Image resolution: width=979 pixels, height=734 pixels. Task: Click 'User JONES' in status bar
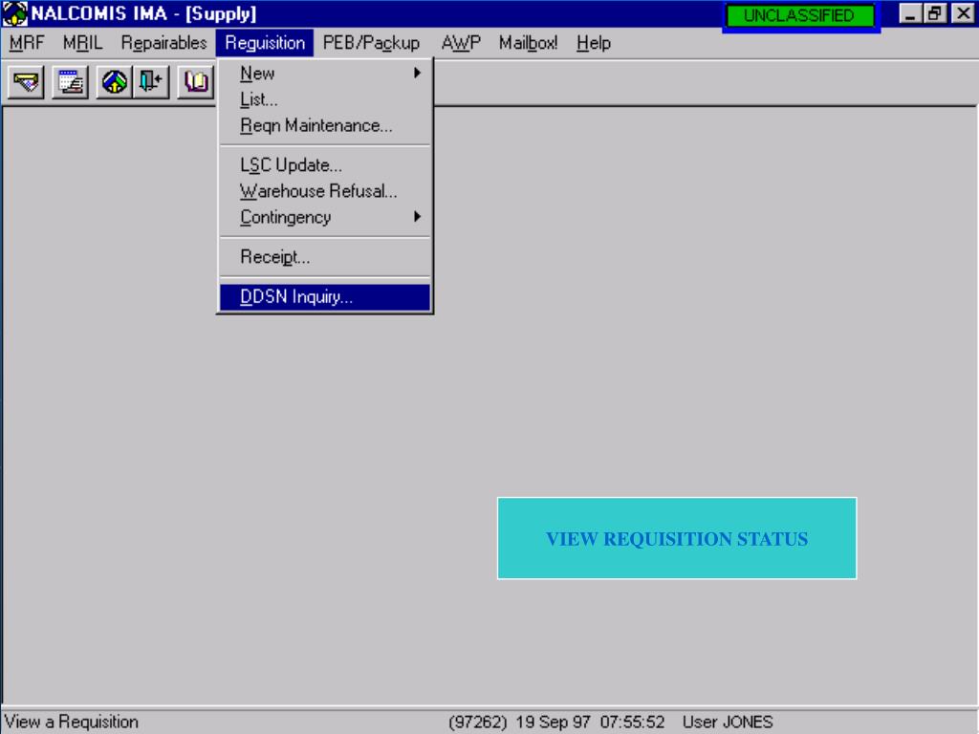coord(728,723)
